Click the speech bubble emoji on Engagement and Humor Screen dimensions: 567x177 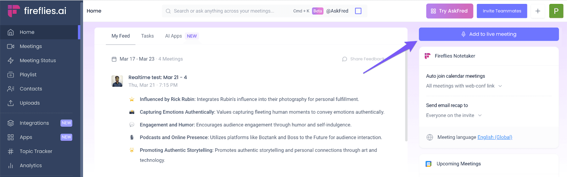coord(132,125)
